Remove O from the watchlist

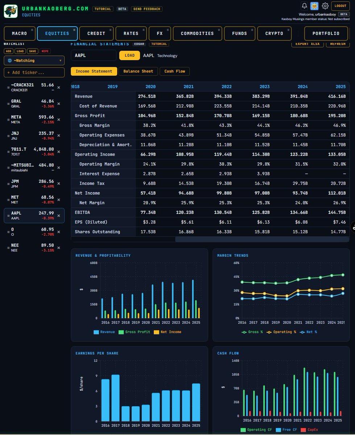click(59, 232)
